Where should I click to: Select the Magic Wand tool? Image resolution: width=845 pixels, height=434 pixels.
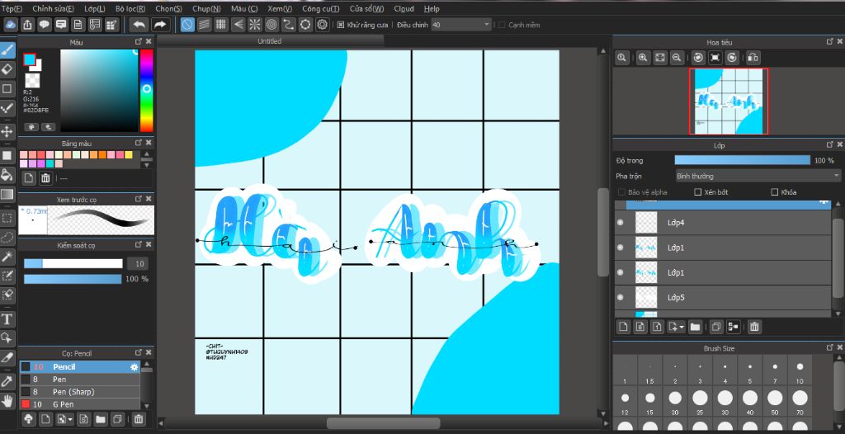tap(7, 257)
